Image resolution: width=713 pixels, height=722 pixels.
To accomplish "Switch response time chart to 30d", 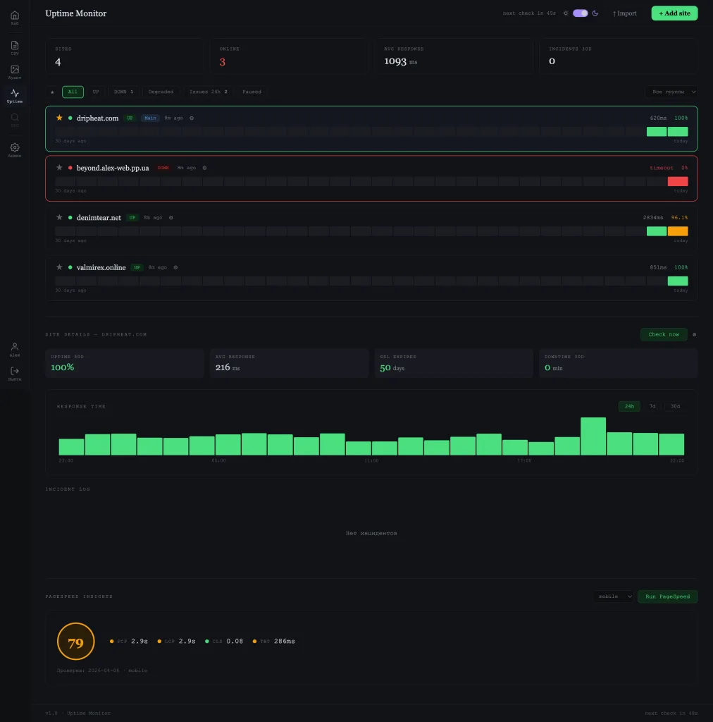I will 675,407.
